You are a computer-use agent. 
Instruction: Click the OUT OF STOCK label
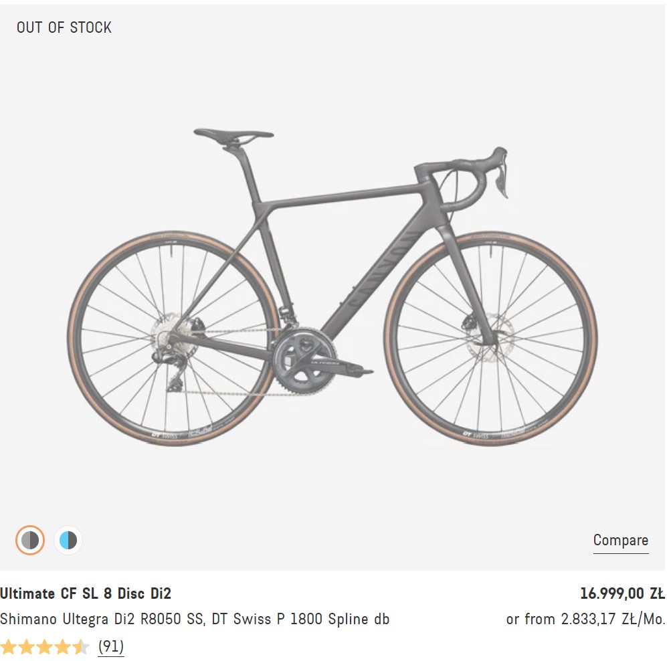coord(64,27)
